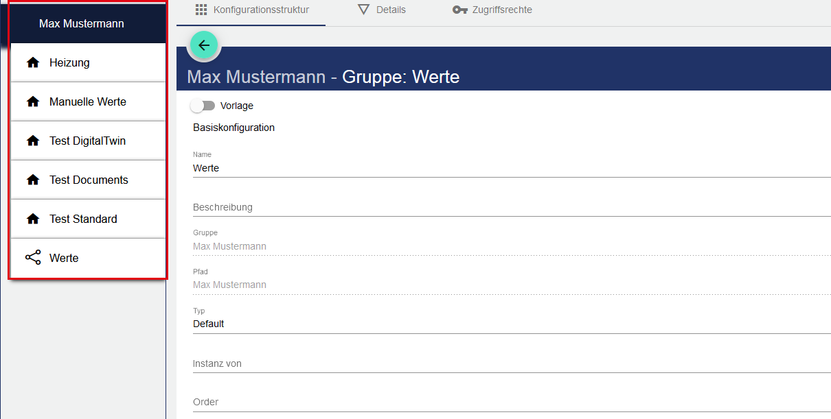Switch to the Details tab
The width and height of the screenshot is (831, 419).
coord(382,10)
